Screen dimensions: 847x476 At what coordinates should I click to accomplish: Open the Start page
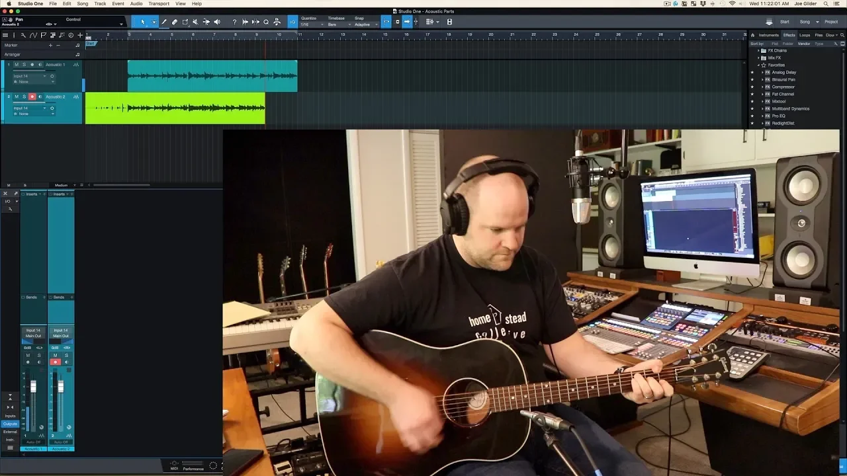click(x=785, y=22)
